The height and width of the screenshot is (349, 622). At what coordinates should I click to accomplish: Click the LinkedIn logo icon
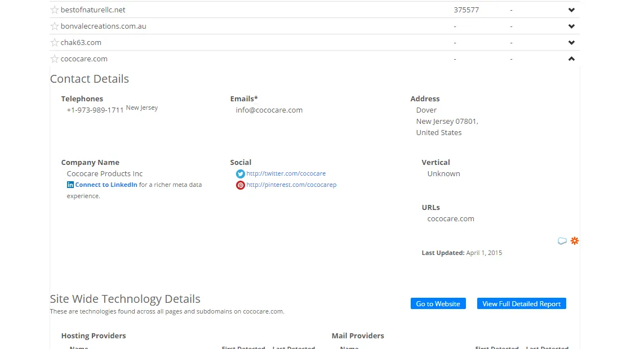(x=70, y=185)
